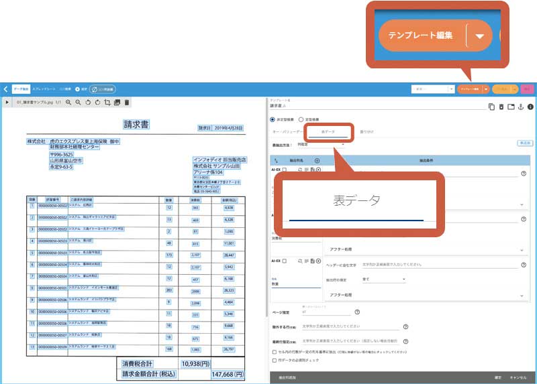Open the image gallery icon in toolbar
Image resolution: width=537 pixels, height=384 pixels.
point(117,103)
